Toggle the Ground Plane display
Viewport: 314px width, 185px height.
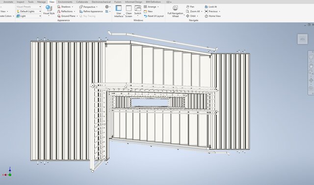[x=67, y=16]
